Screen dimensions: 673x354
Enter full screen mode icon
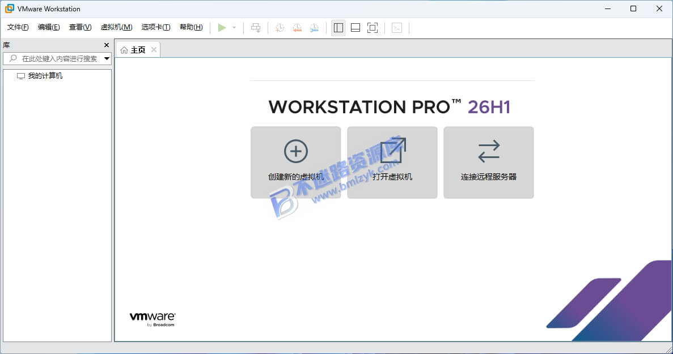[x=373, y=28]
